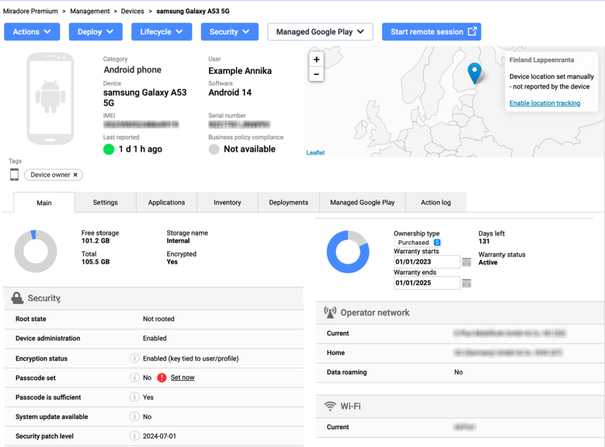Open the Inventory tab
Viewport: 605px width, 447px height.
[x=227, y=202]
